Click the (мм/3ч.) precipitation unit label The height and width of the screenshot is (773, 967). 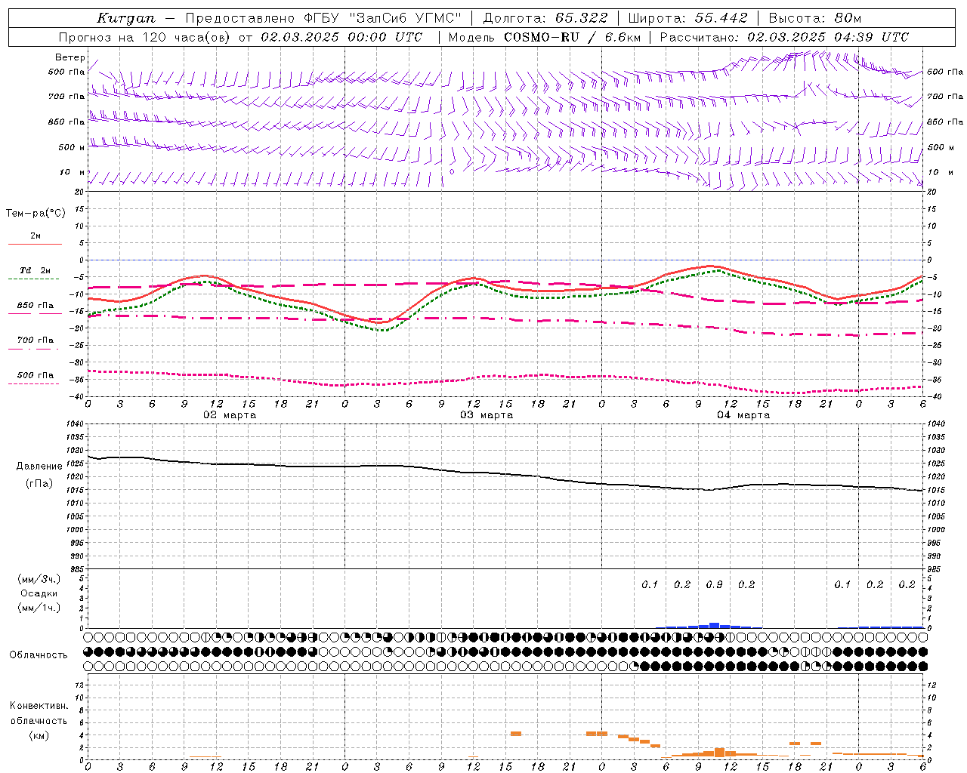(39, 578)
